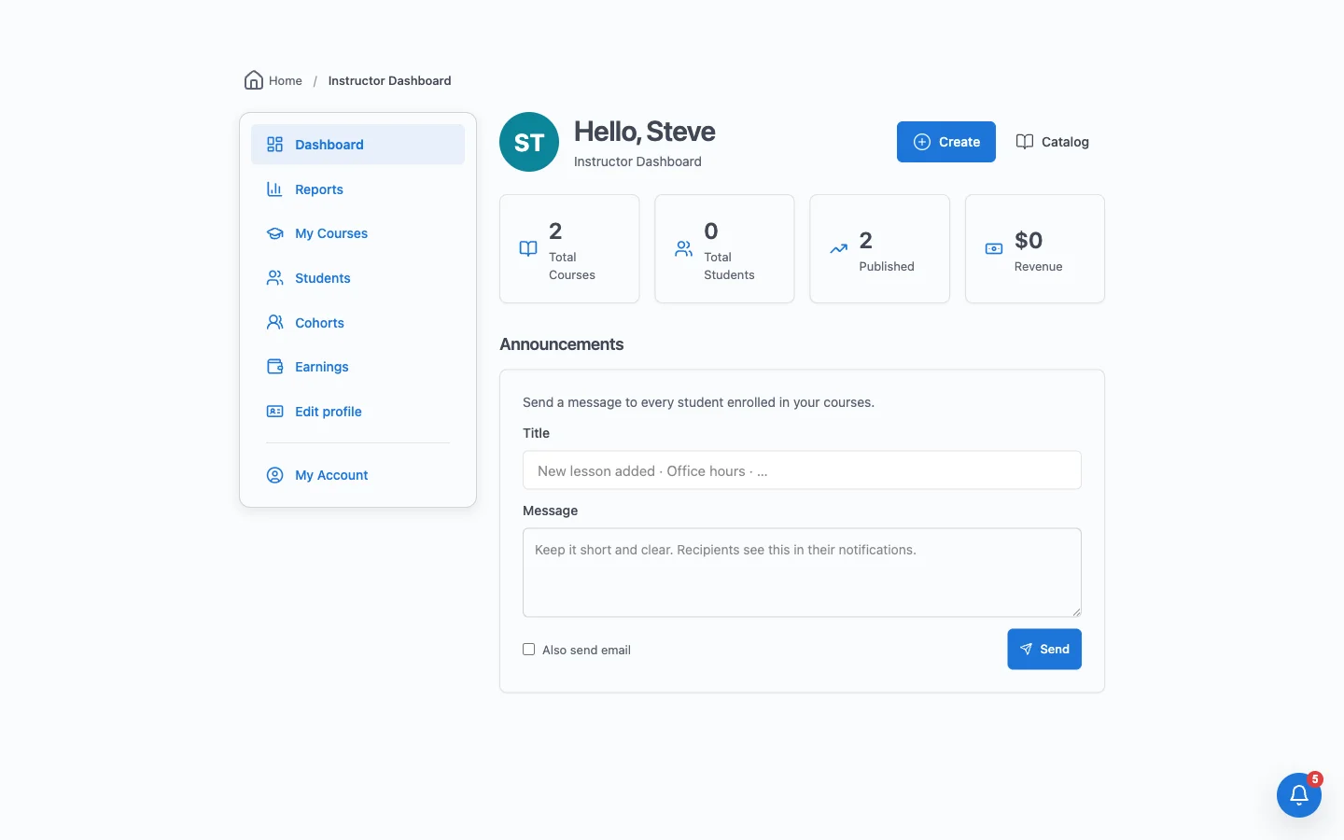Open the Dashboard sidebar item
Image resolution: width=1344 pixels, height=840 pixels.
(x=357, y=145)
